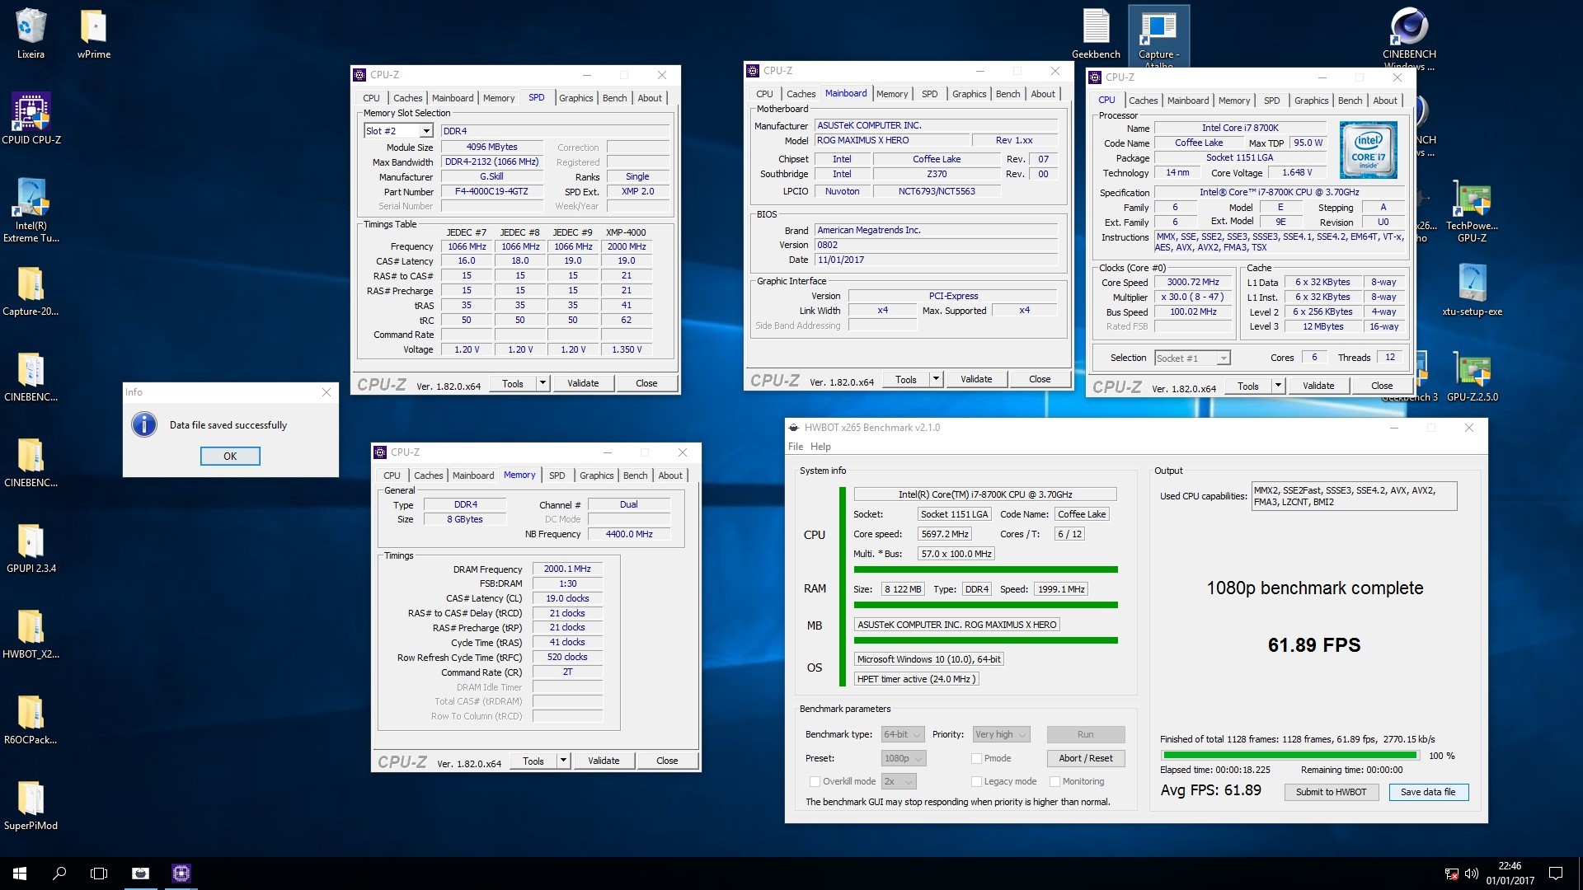Click the DRAM Frequency value field
The height and width of the screenshot is (890, 1583).
click(x=567, y=569)
